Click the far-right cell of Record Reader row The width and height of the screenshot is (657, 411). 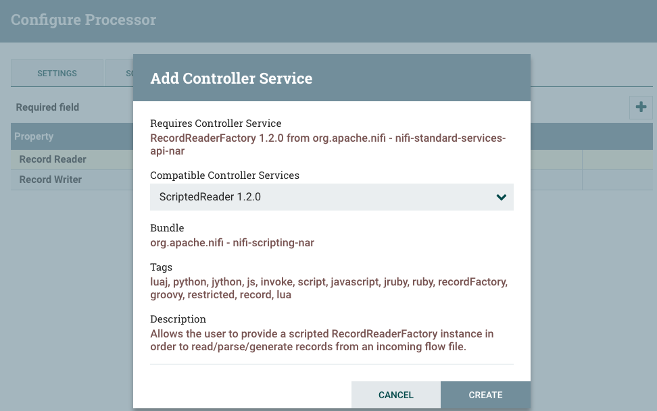click(616, 159)
